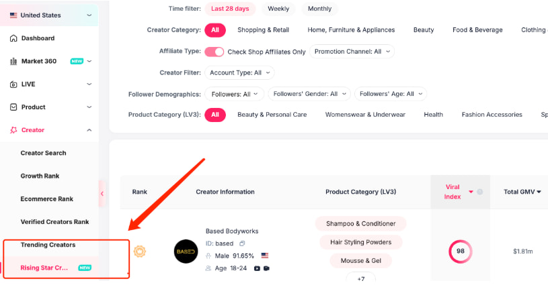Open the Account Type dropdown
This screenshot has width=548, height=285.
239,72
